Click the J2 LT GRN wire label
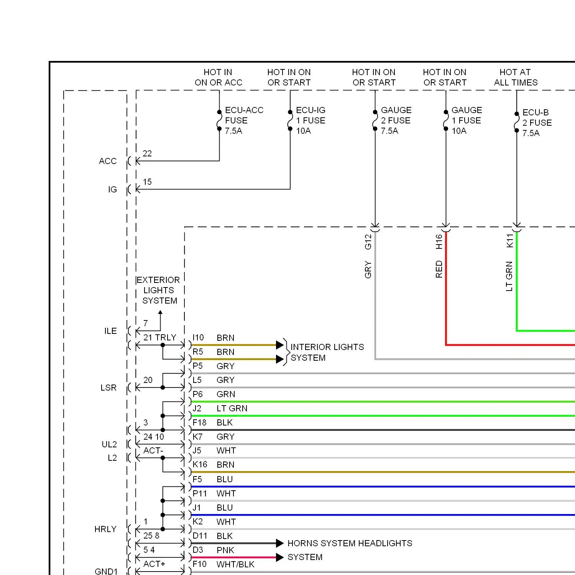The image size is (575, 575). 220,408
